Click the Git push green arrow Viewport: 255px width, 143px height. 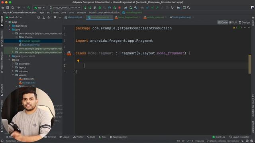pyautogui.click(x=157, y=8)
